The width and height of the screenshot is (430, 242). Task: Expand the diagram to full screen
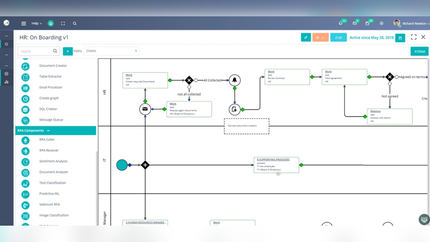(x=414, y=37)
